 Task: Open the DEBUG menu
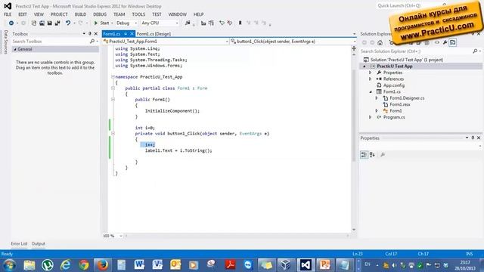pos(100,14)
